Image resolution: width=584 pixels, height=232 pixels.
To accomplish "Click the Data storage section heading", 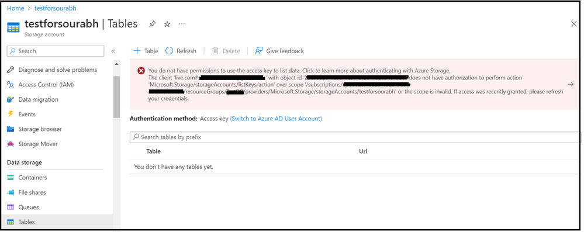I will coord(25,162).
